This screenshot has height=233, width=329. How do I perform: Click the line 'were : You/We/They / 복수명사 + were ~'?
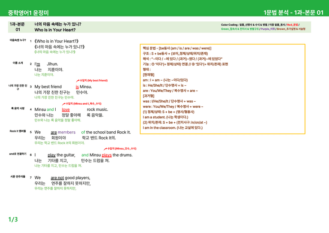173,106
